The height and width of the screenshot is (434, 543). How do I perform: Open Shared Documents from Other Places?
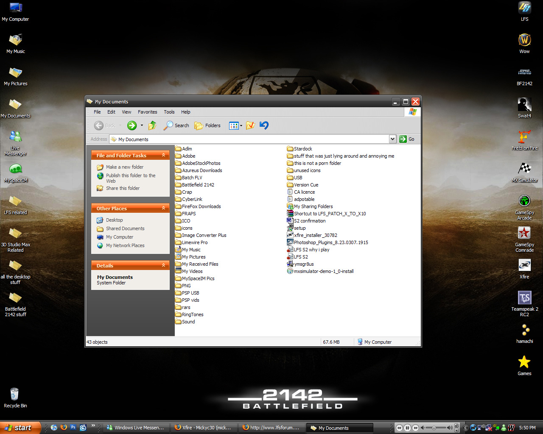click(125, 228)
